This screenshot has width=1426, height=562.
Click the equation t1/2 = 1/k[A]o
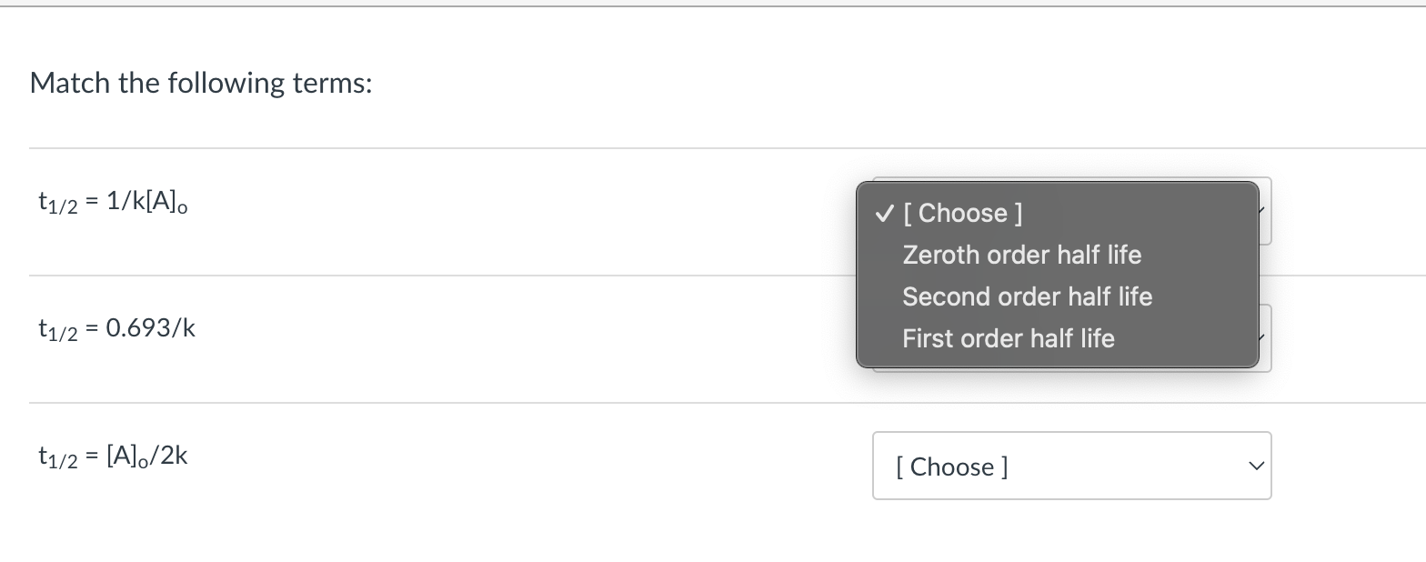point(113,202)
